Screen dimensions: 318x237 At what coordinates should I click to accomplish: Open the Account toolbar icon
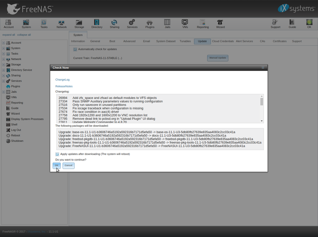coord(8,24)
